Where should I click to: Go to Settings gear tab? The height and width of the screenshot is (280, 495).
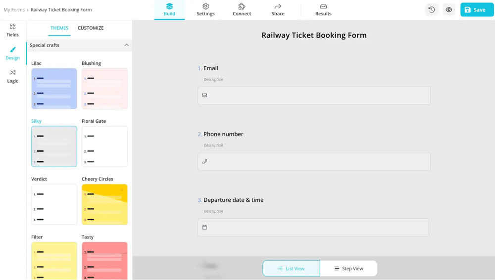click(205, 9)
